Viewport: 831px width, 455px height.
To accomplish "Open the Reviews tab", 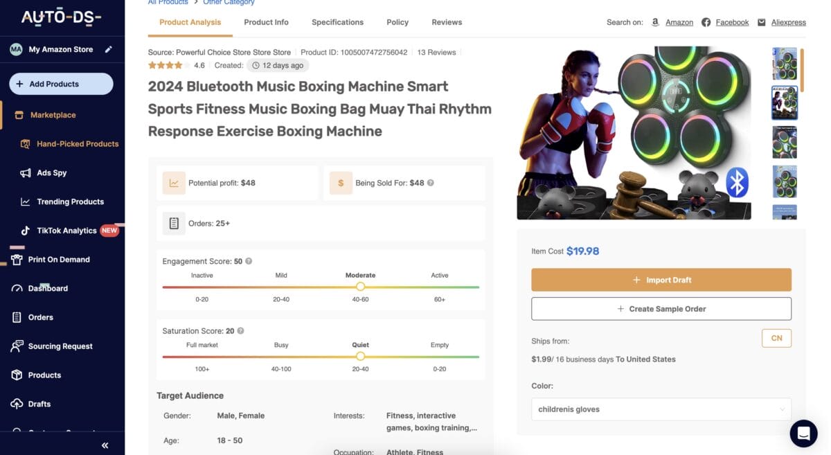I will click(446, 21).
